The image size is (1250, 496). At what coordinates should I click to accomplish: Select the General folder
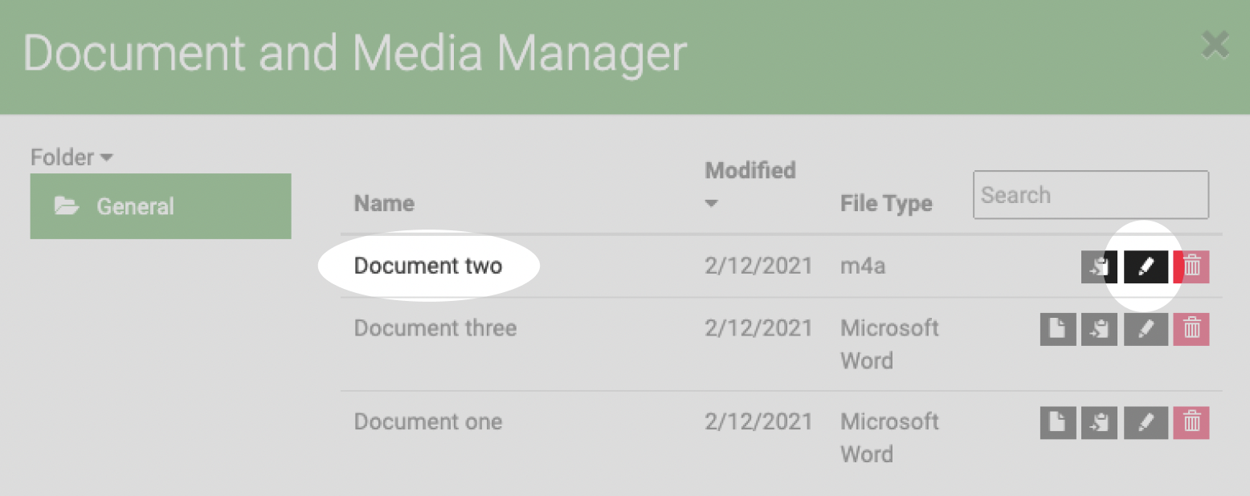click(x=161, y=206)
